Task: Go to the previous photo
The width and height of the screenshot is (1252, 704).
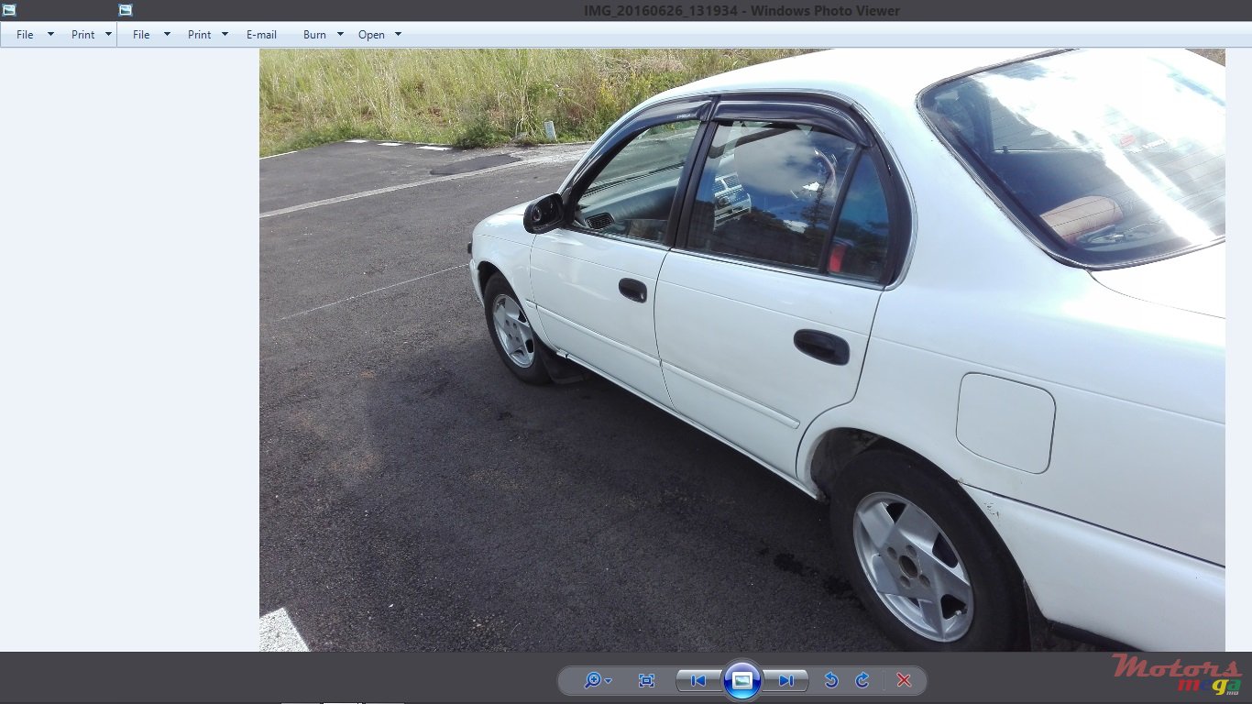Action: point(697,680)
